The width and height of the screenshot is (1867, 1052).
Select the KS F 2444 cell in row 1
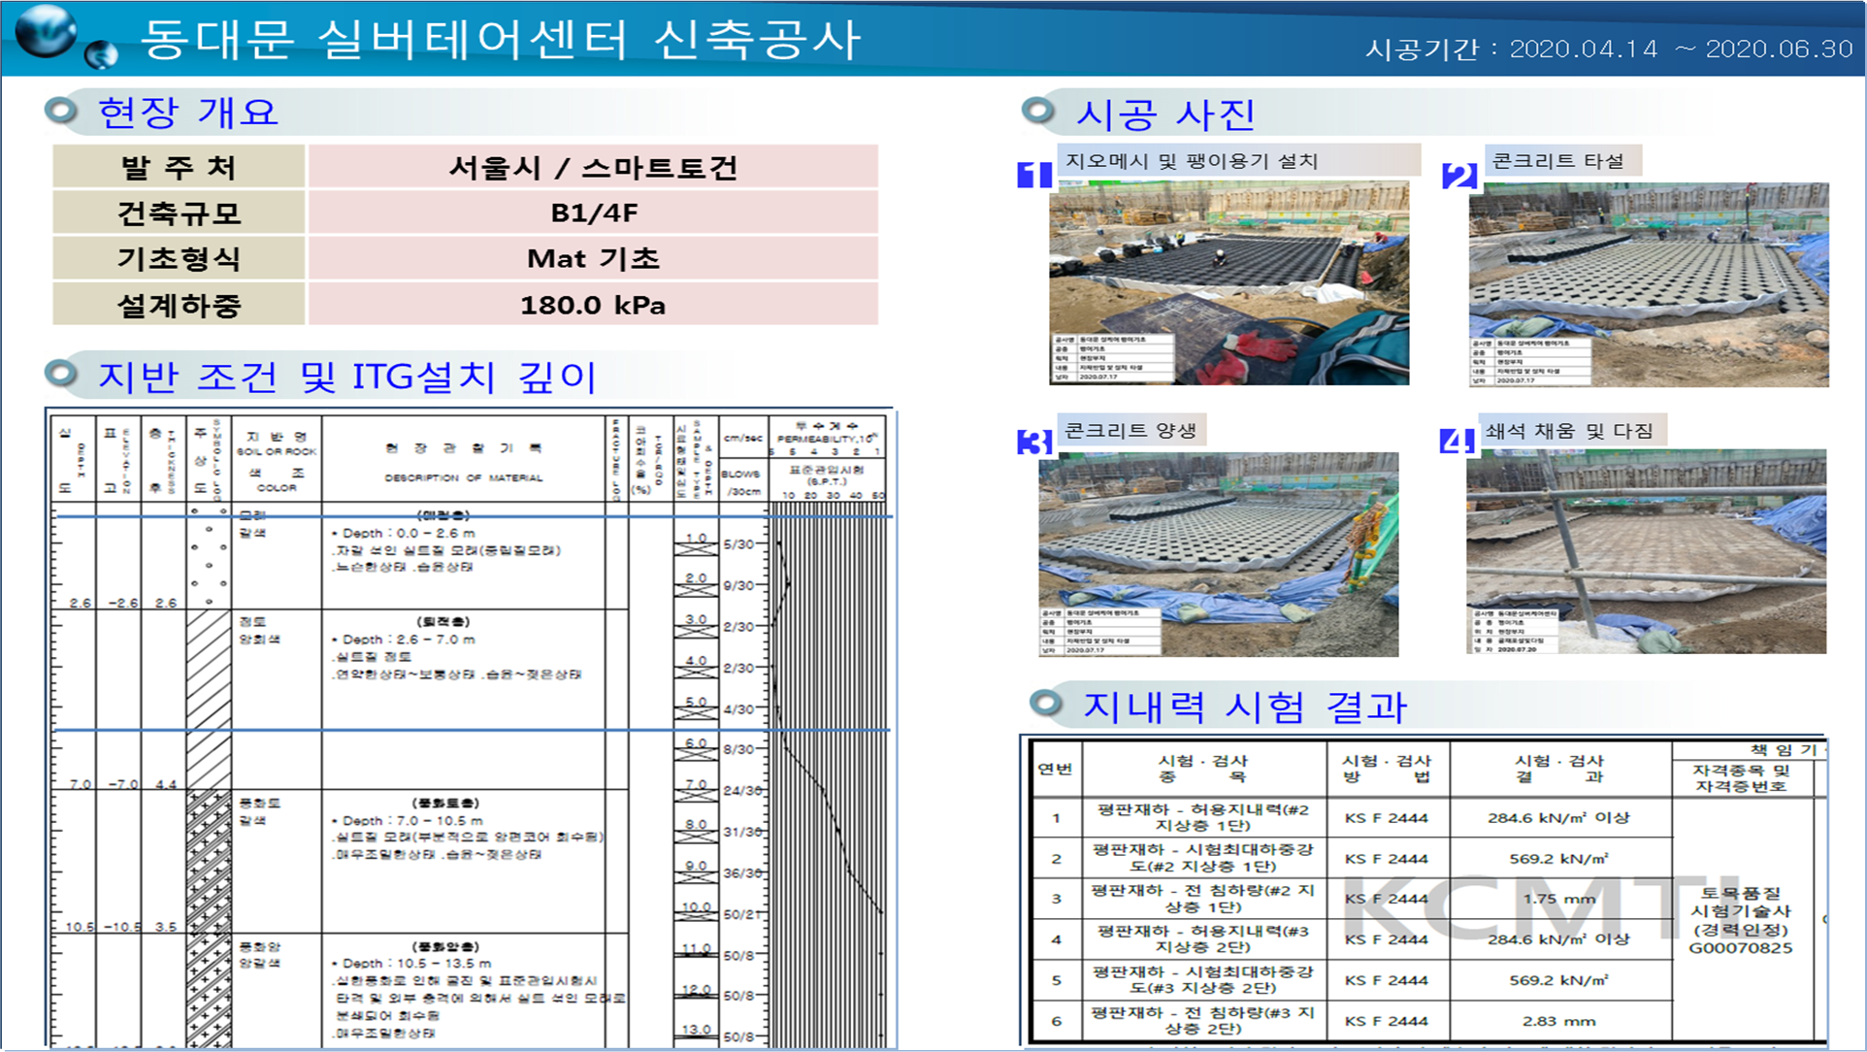tap(1387, 818)
